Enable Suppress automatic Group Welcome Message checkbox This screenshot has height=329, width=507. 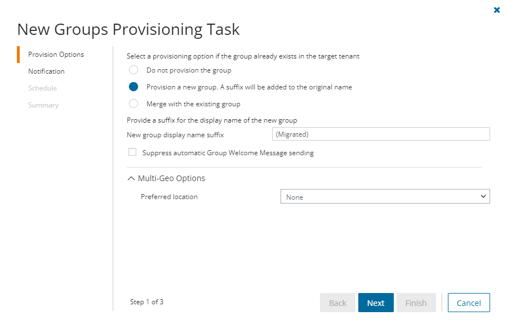tap(132, 152)
